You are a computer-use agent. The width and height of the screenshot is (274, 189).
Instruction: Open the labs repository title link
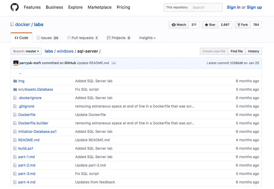click(39, 24)
